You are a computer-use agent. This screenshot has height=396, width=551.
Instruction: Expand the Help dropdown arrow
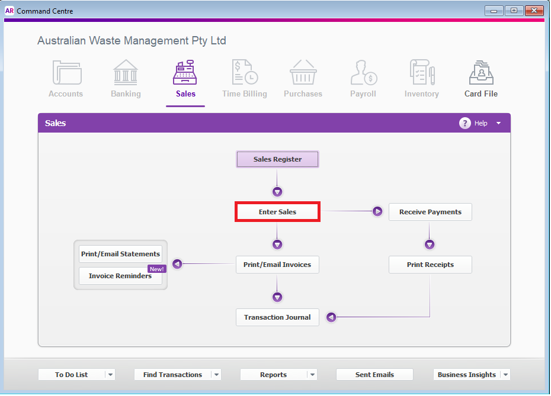pyautogui.click(x=498, y=123)
